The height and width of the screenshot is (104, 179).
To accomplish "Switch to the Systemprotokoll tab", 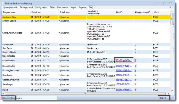I will coord(10,8).
